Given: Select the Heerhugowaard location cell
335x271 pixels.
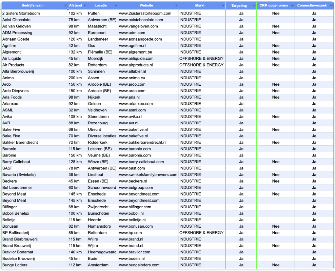Looking at the screenshot, I should (x=102, y=252).
